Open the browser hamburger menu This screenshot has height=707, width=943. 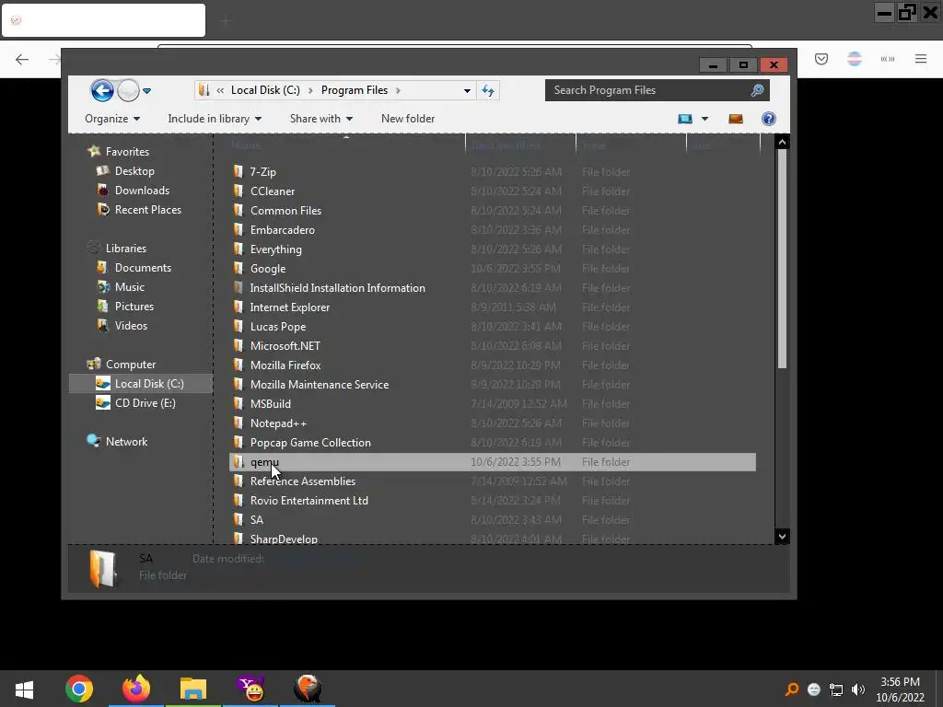pyautogui.click(x=921, y=58)
